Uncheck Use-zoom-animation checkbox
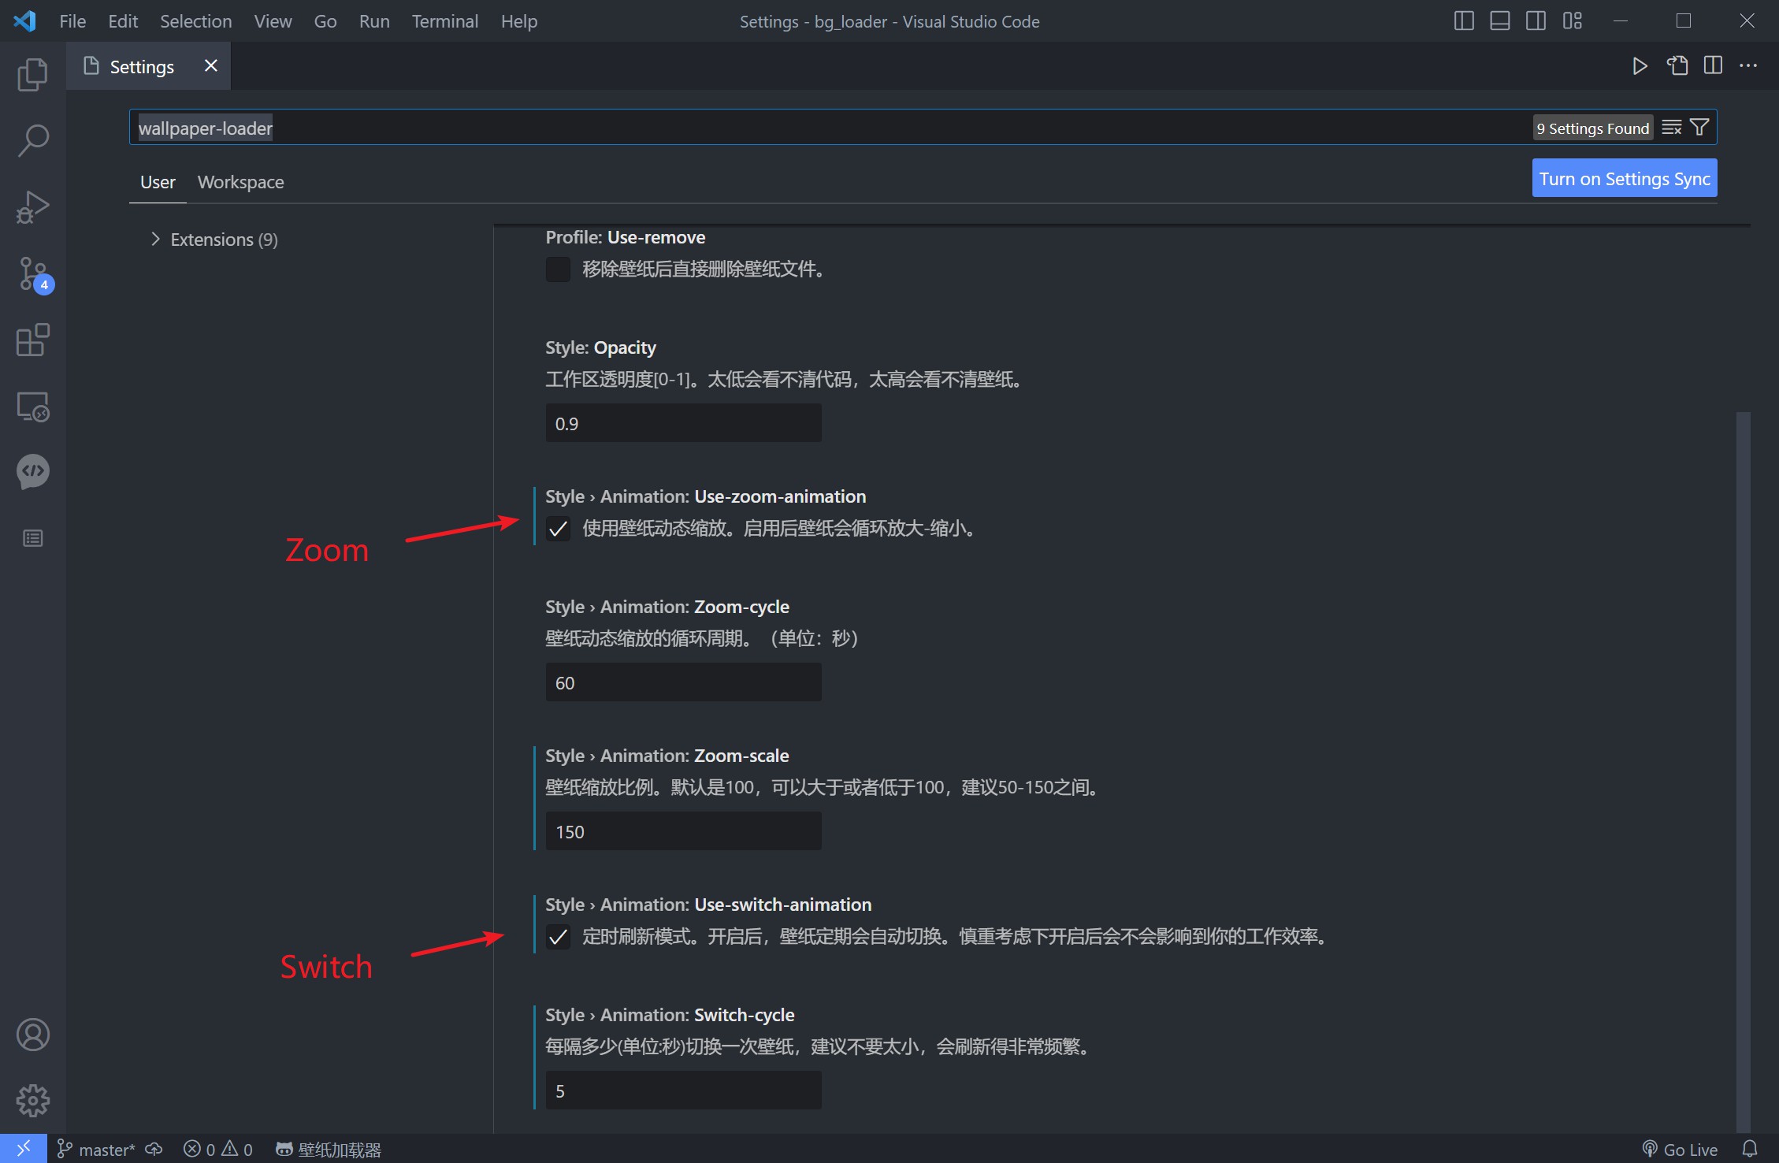This screenshot has width=1779, height=1163. [558, 529]
